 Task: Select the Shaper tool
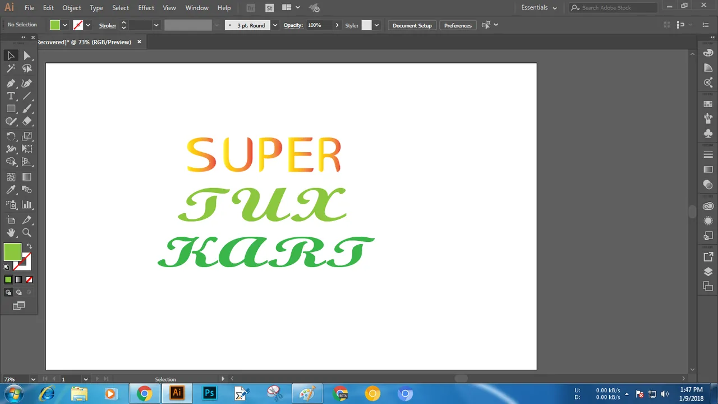click(x=11, y=121)
